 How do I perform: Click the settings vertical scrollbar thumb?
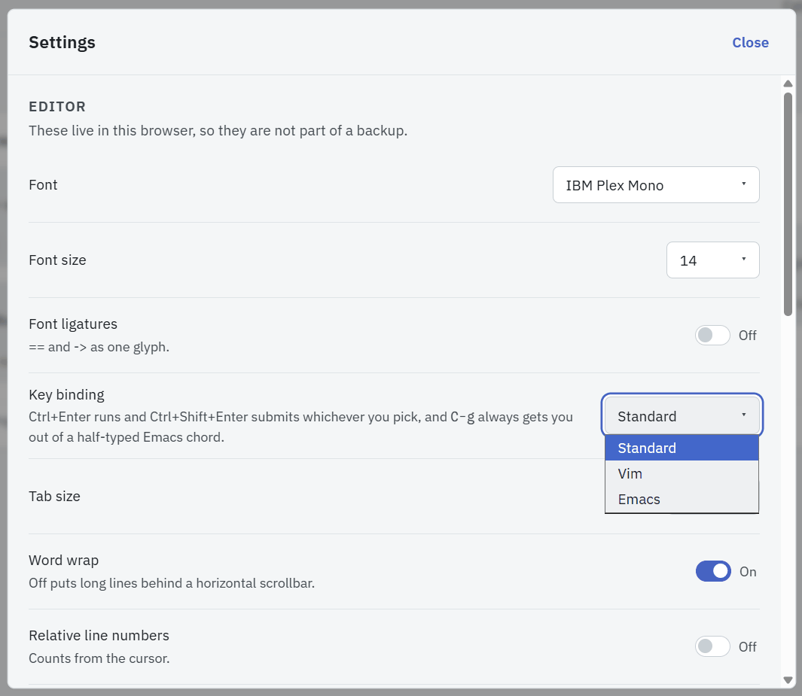(x=788, y=205)
